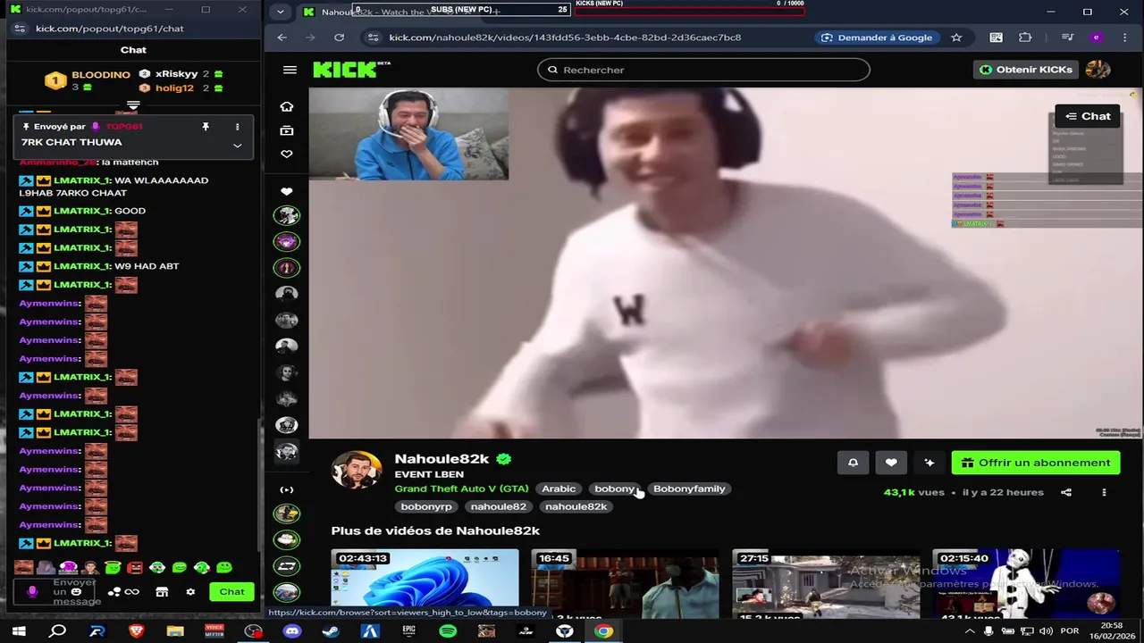1144x643 pixels.
Task: Click the sparkle gift icon button
Action: (929, 463)
